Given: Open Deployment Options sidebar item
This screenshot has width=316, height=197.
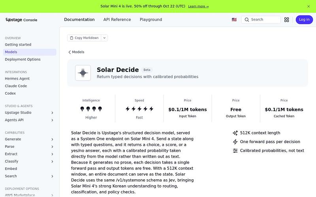Looking at the screenshot, I should pos(30,59).
